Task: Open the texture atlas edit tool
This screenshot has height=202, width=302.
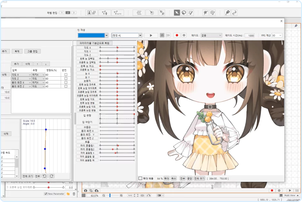Action: (x=91, y=13)
